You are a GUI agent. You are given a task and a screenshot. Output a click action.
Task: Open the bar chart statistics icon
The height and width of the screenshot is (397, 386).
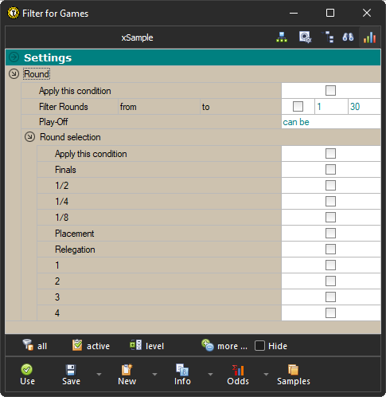(369, 37)
